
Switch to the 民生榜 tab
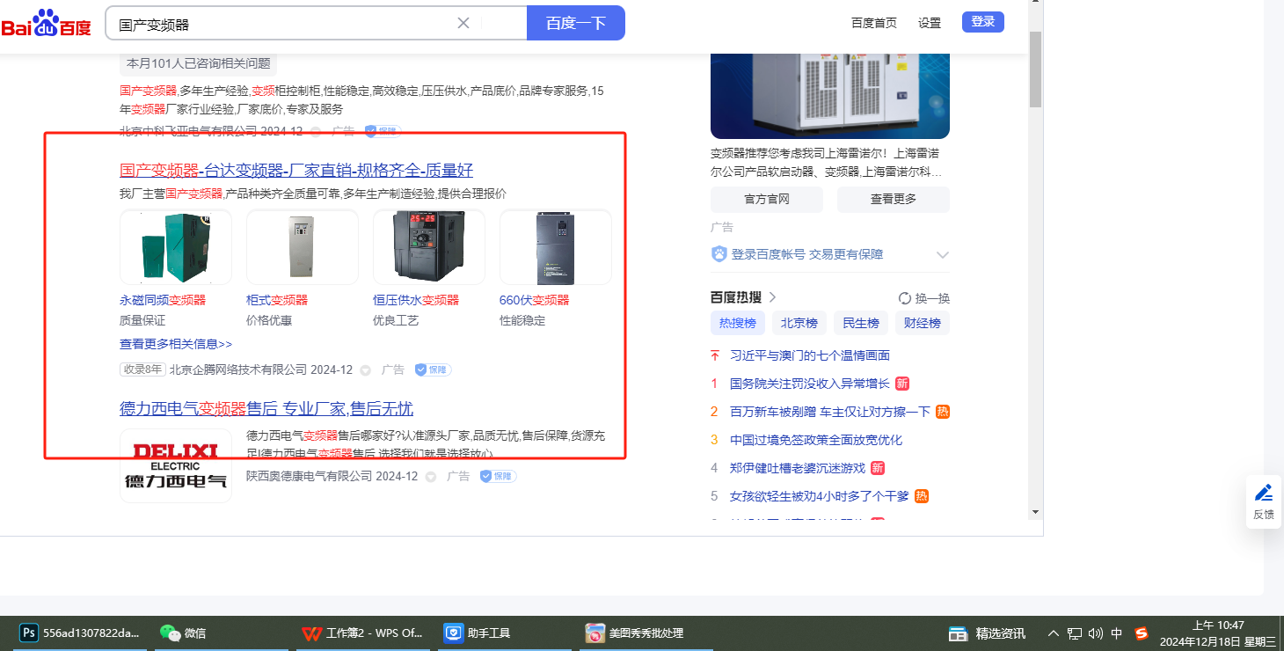[861, 323]
